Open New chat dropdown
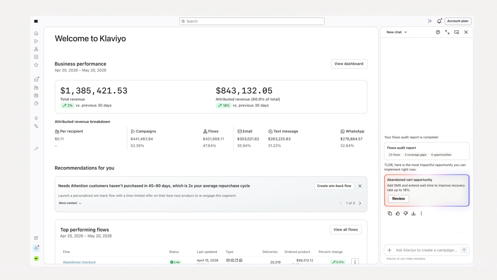The height and width of the screenshot is (280, 497). point(396,32)
